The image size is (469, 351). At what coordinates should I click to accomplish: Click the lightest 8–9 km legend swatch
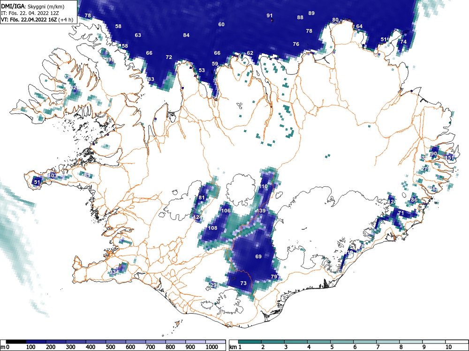(411, 342)
